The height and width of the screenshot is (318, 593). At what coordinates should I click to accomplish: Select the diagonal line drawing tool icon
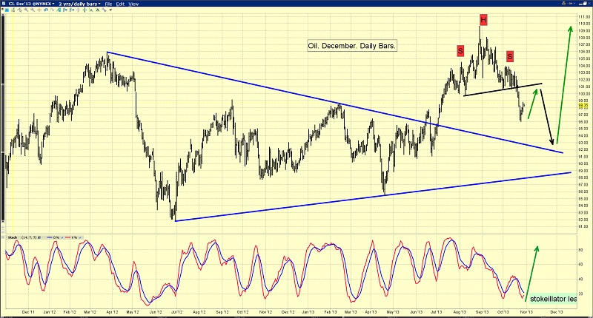click(x=104, y=10)
